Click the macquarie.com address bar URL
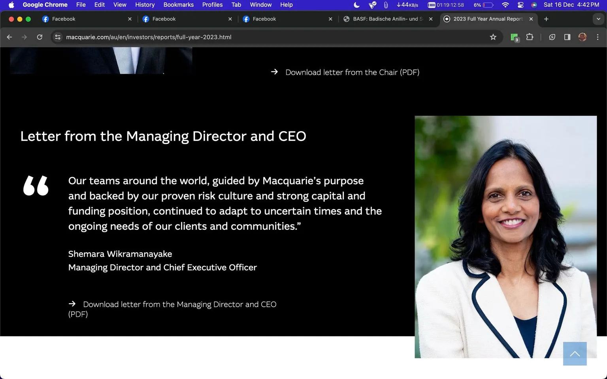Screen dimensions: 607x379 (x=149, y=37)
